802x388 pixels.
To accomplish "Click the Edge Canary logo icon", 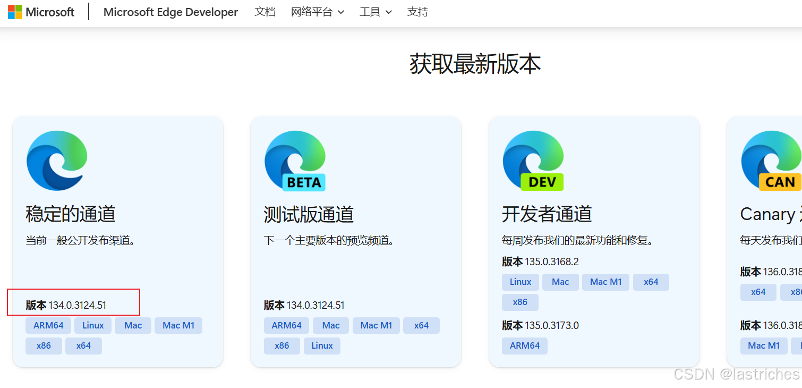I will [771, 161].
